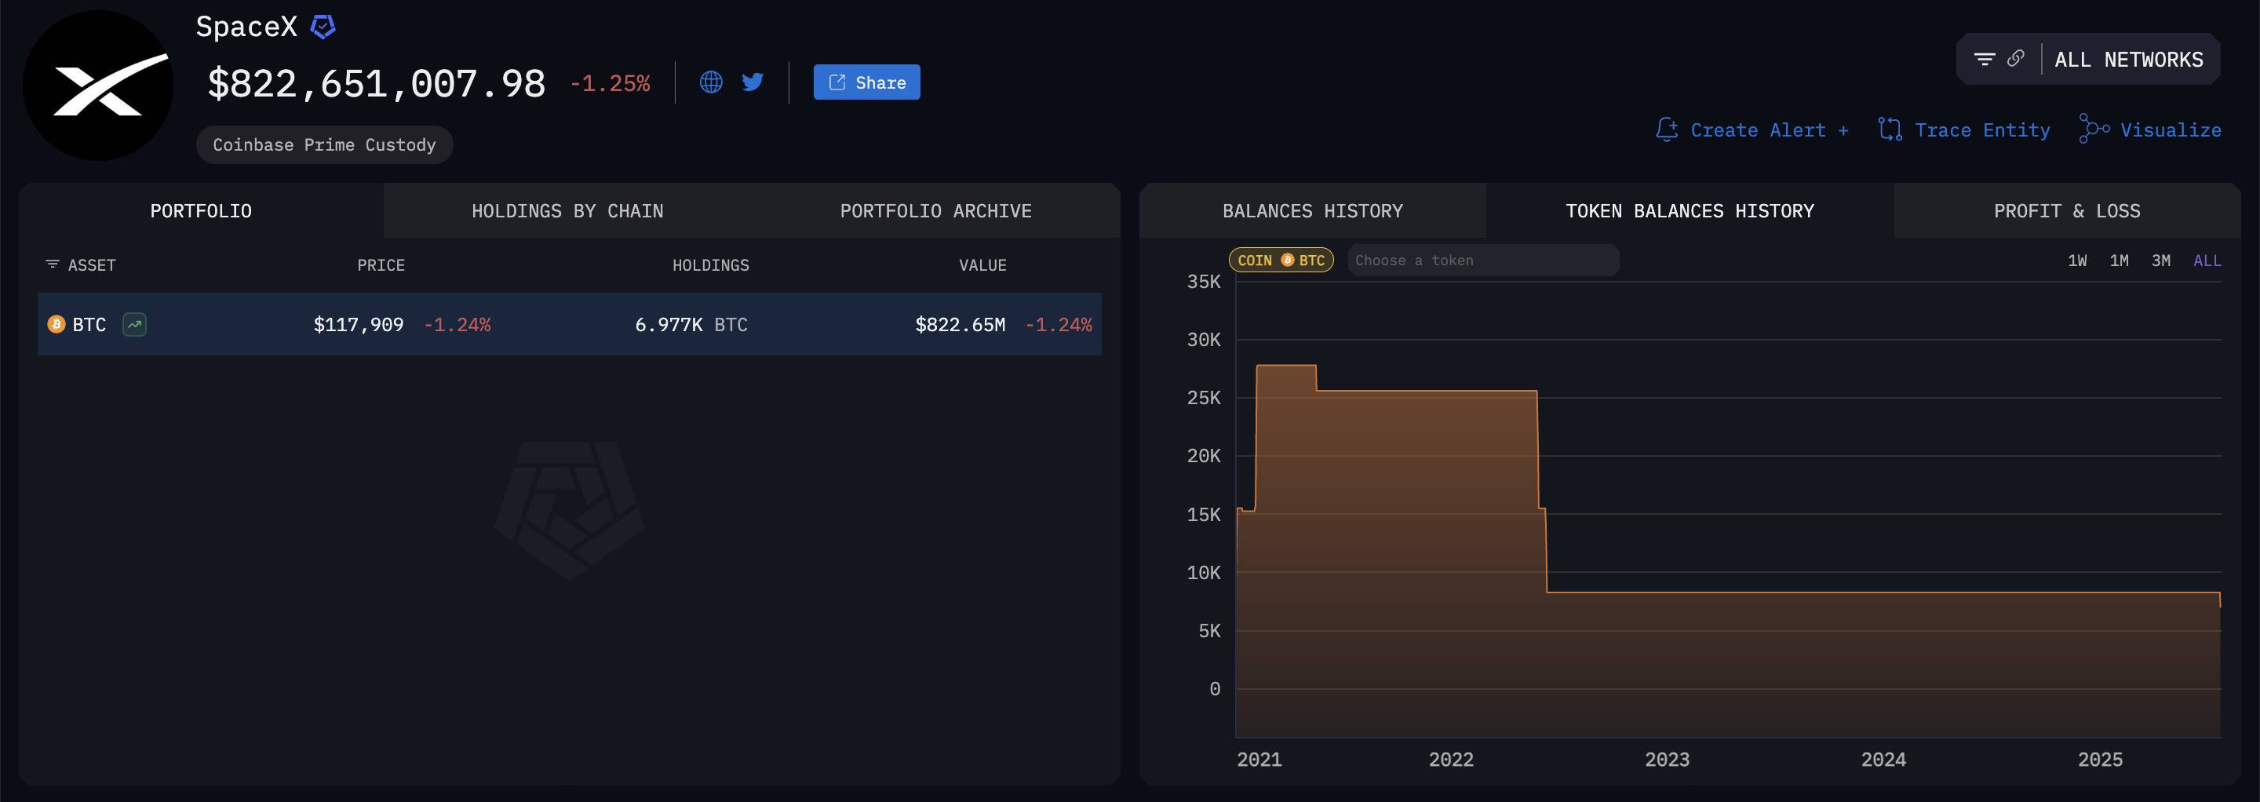Click the Share button
The width and height of the screenshot is (2260, 802).
[866, 82]
